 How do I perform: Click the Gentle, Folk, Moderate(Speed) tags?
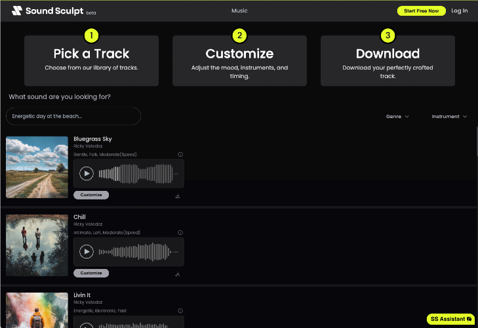[x=105, y=154]
